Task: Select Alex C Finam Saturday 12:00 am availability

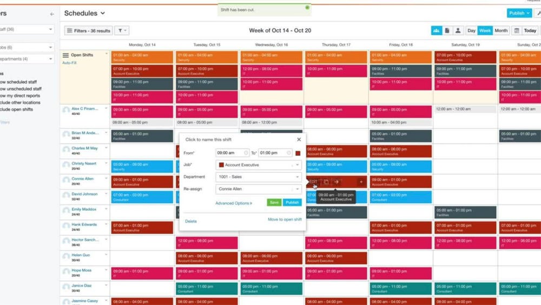Action: [465, 109]
